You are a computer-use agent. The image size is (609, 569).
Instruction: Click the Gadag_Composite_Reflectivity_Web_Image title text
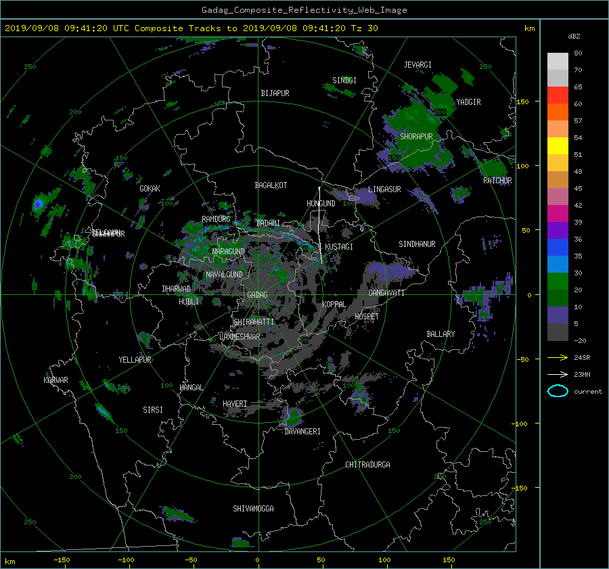pos(304,10)
